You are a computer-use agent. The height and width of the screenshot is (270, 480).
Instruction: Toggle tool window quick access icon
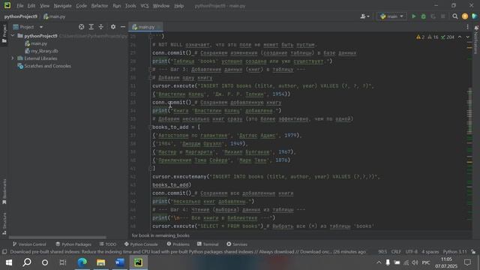click(x=4, y=252)
